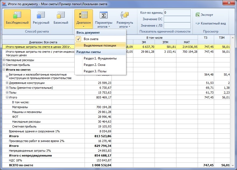
Task: Expand the plain Полы row
Action: tap(7, 93)
